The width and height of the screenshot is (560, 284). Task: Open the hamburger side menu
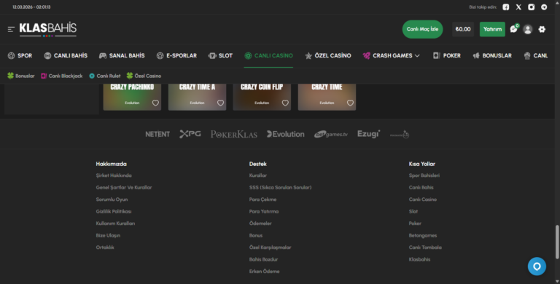tap(11, 29)
